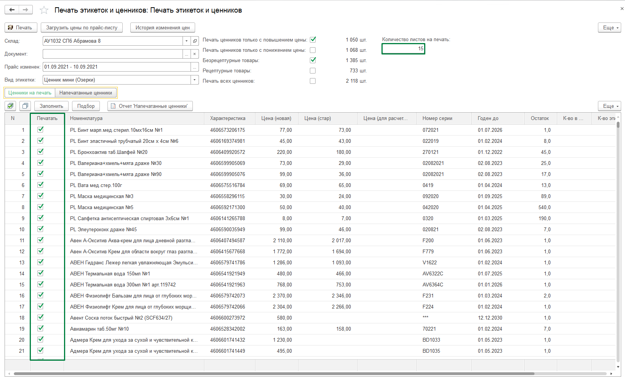This screenshot has height=379, width=625.
Task: Click the back navigation arrow
Action: coord(12,10)
